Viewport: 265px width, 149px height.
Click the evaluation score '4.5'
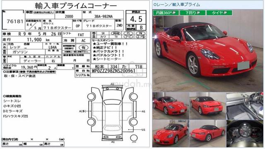(x=136, y=19)
